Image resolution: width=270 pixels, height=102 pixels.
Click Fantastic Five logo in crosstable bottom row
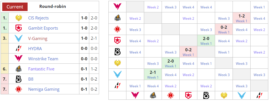tap(153, 95)
